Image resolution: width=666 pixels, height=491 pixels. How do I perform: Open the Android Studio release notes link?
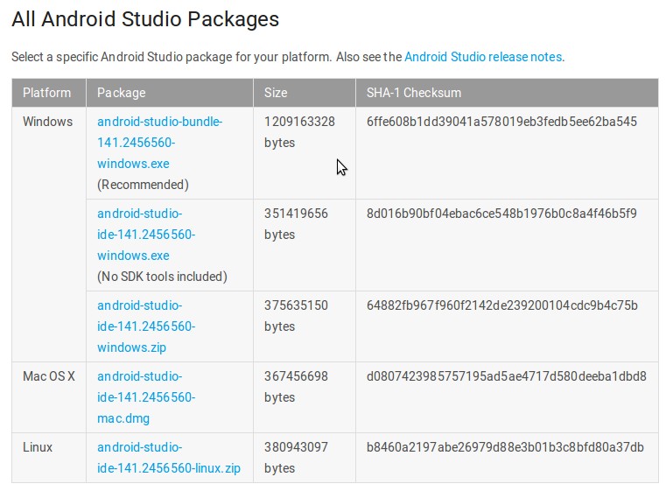(483, 57)
